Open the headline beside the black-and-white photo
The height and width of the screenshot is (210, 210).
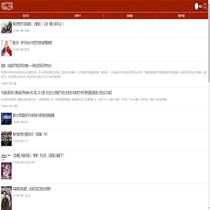point(32,189)
